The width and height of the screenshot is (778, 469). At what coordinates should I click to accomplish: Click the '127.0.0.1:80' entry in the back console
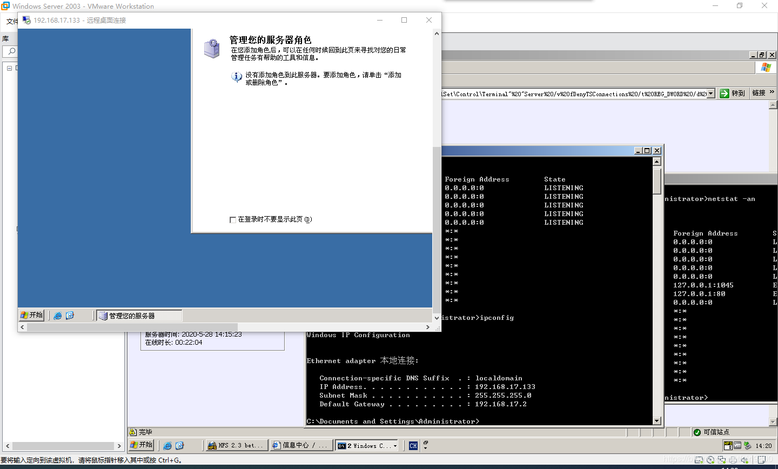[x=699, y=294]
